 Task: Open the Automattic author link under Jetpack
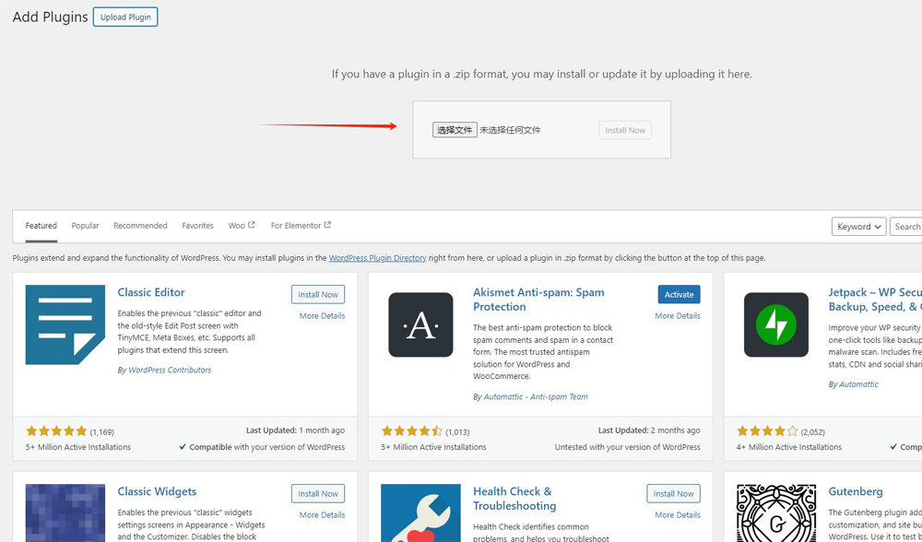pos(858,384)
